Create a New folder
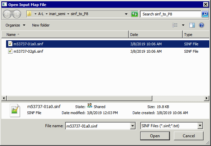 [x=41, y=25]
